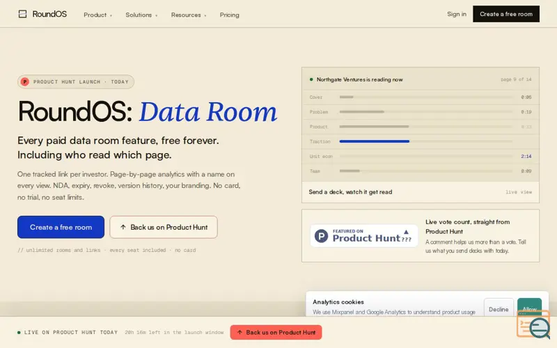Select the Product row in deck analytics
Viewport: 557px width, 348px height.
421,127
